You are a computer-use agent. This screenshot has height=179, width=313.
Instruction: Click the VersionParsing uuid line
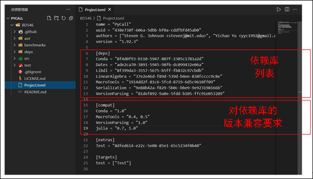160,93
